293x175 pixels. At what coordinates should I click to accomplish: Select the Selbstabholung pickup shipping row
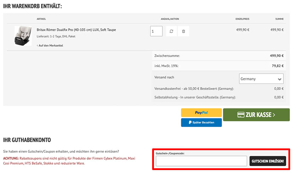pos(219,97)
